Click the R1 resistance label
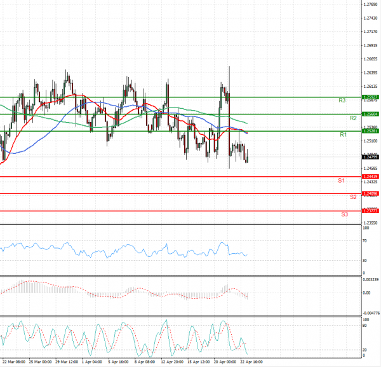Viewport: 381px width, 367px height. 343,135
